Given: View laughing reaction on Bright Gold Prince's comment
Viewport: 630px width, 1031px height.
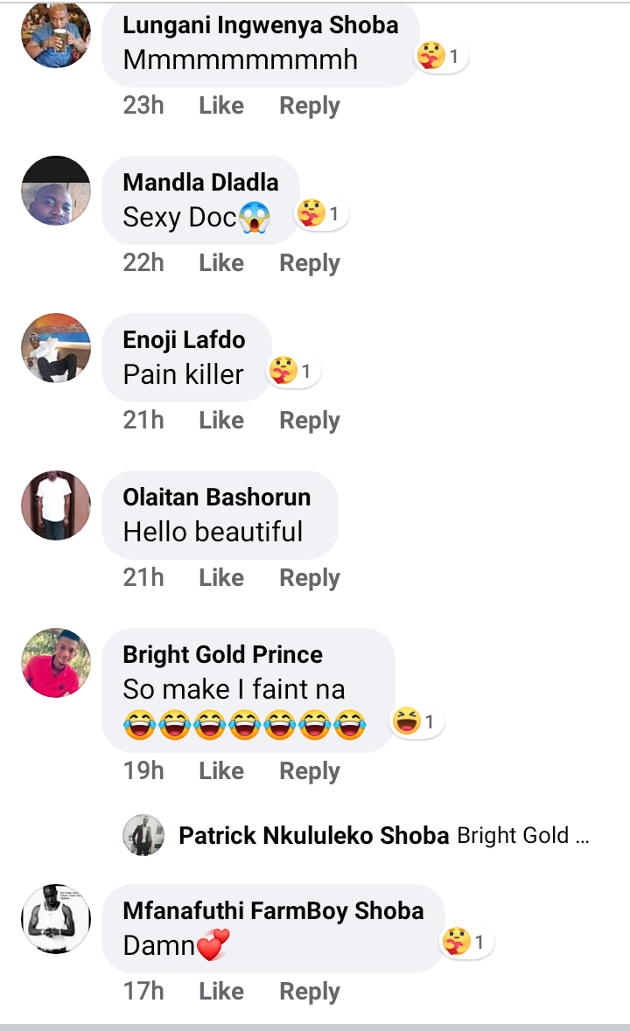Looking at the screenshot, I should coord(416,721).
